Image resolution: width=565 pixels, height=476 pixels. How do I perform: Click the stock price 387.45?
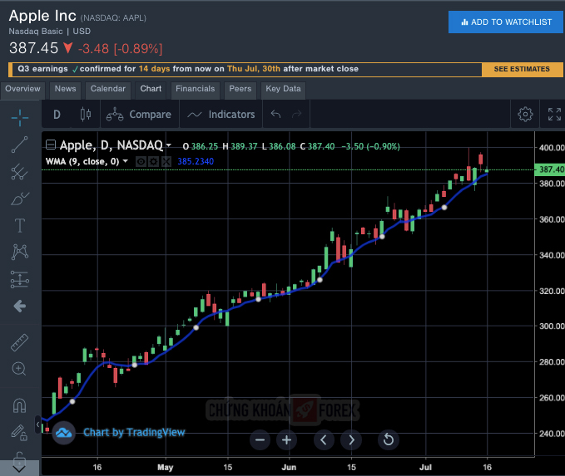pyautogui.click(x=33, y=48)
